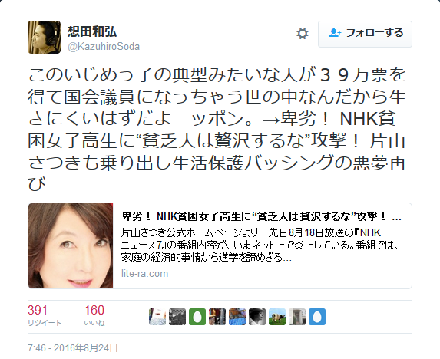Open the 想田和弘 display name link
440x359 pixels.
pos(92,31)
